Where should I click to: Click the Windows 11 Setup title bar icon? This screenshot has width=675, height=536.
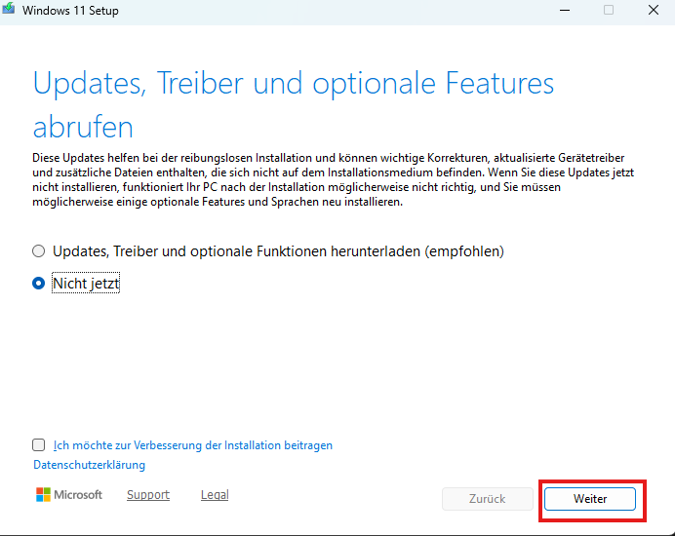click(x=8, y=9)
